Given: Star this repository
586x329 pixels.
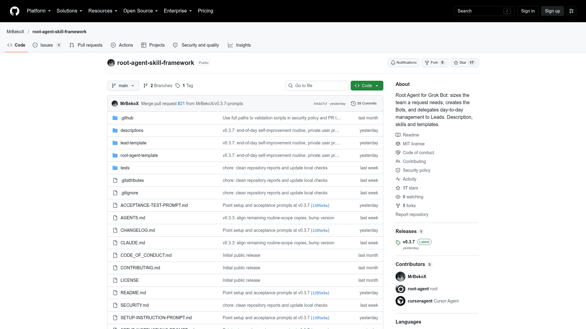Looking at the screenshot, I should pyautogui.click(x=465, y=63).
